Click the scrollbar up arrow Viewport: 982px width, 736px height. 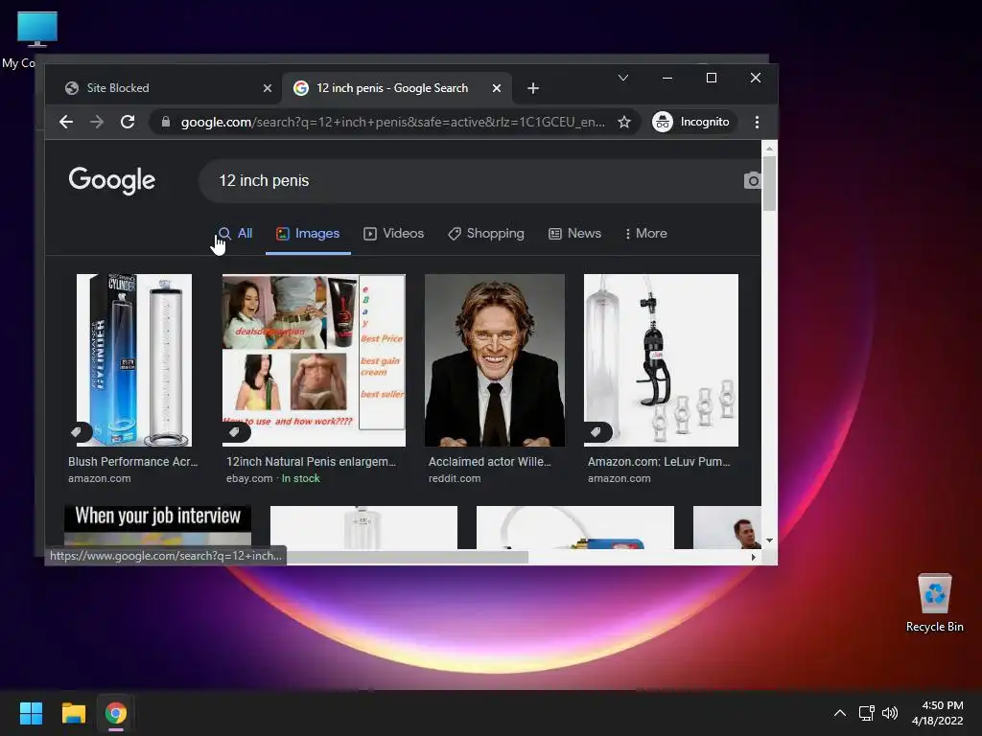click(769, 149)
